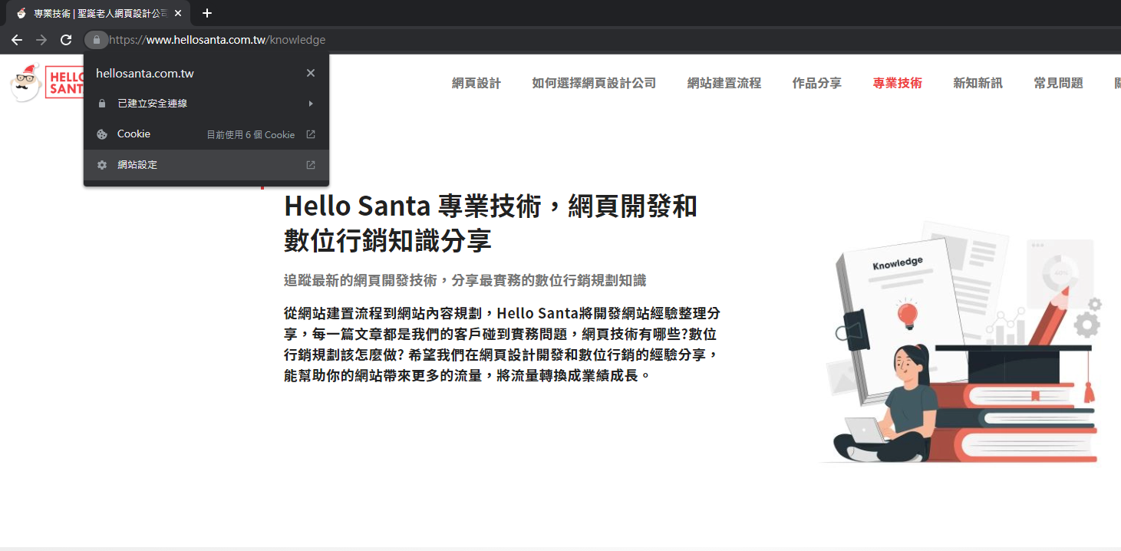This screenshot has height=551, width=1121.
Task: Click the browser back arrow
Action: 17,40
